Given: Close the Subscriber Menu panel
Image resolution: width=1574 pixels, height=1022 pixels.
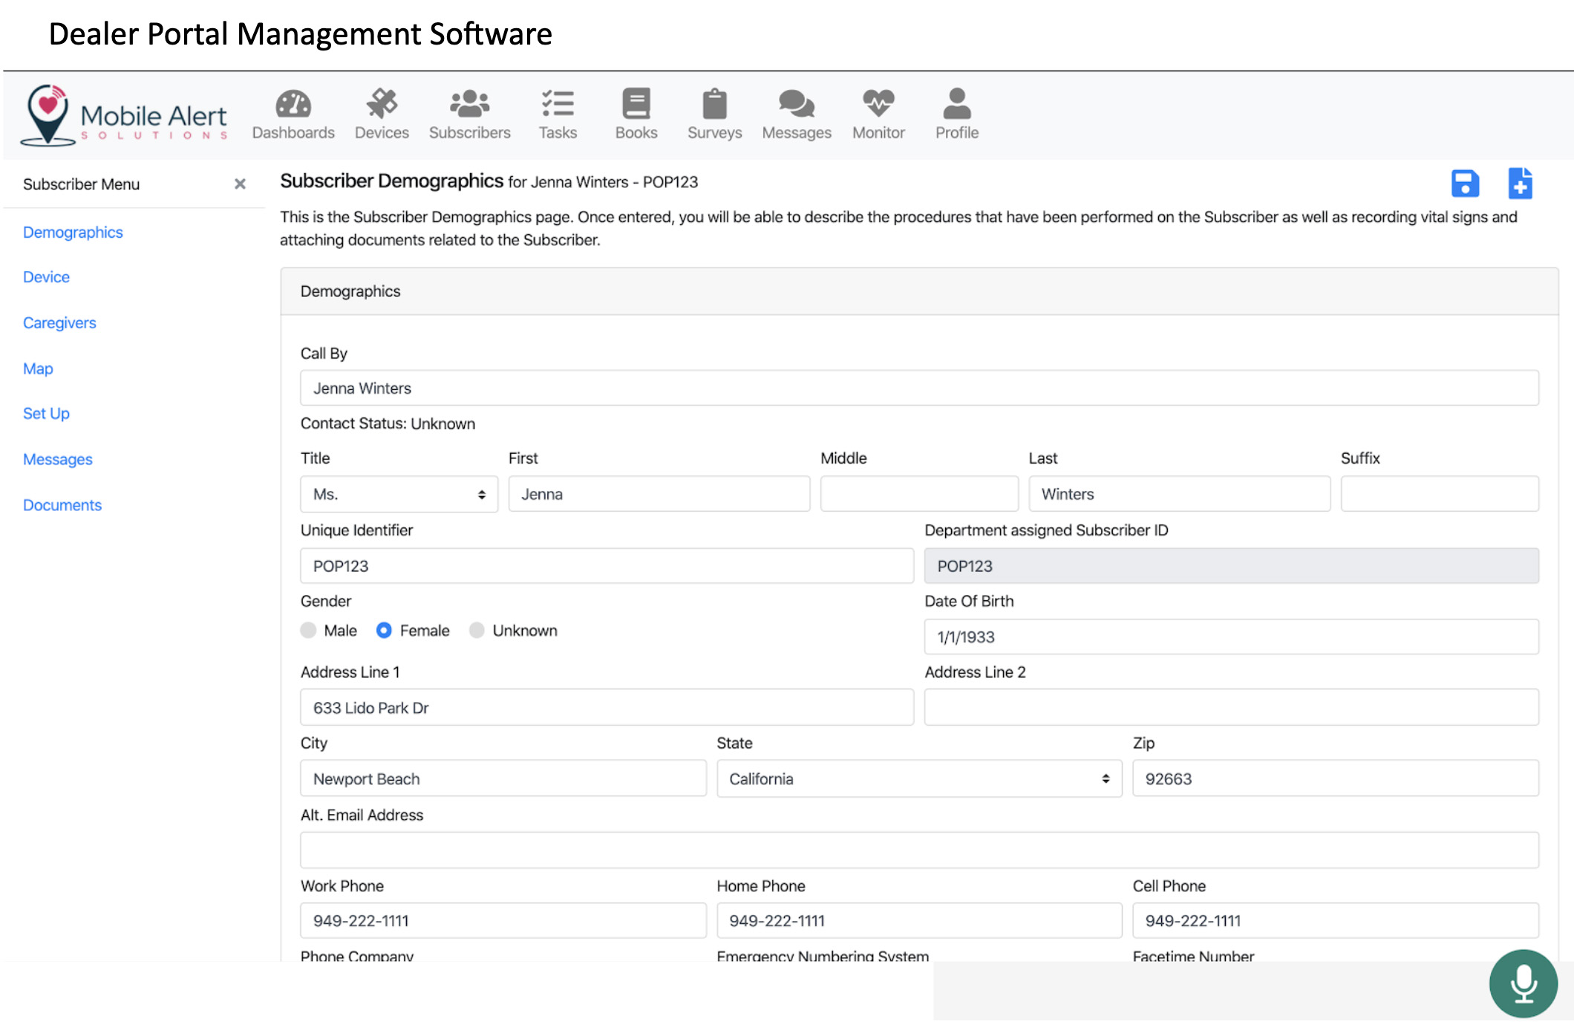Looking at the screenshot, I should pos(240,184).
